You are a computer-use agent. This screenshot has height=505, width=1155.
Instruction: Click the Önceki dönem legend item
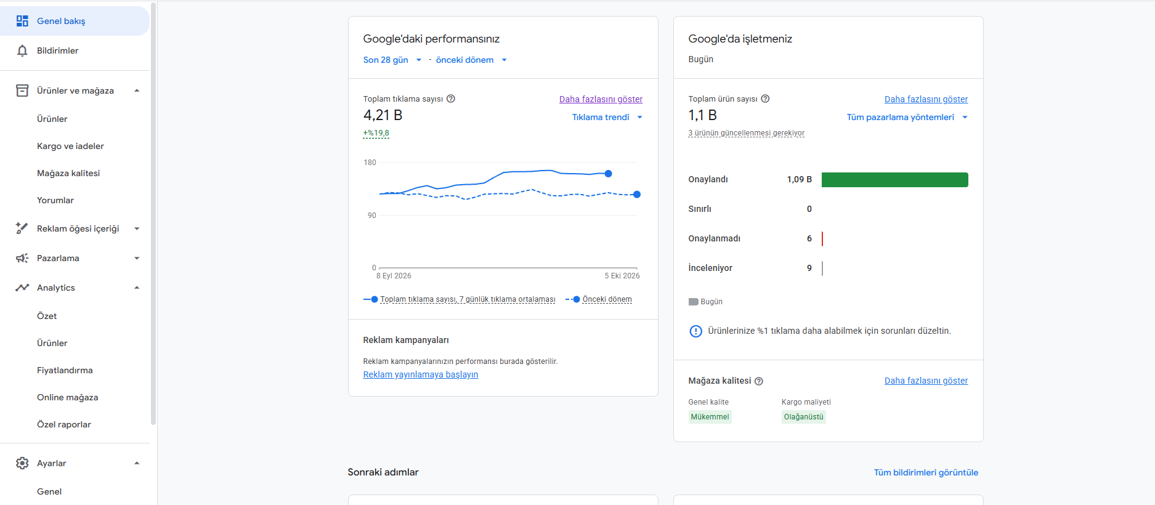coord(599,299)
